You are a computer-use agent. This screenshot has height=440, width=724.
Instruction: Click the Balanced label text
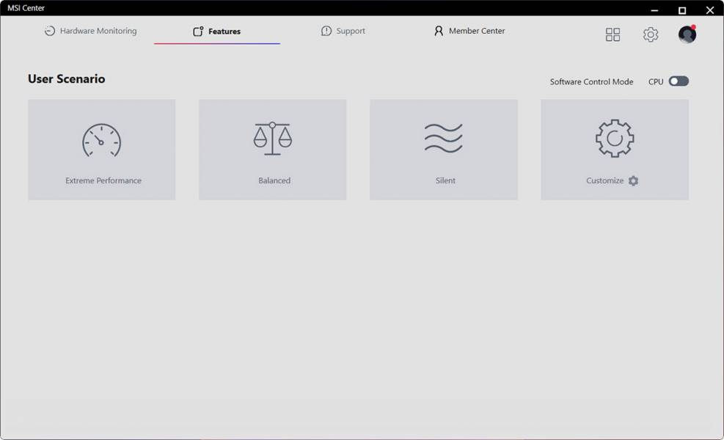pos(274,181)
